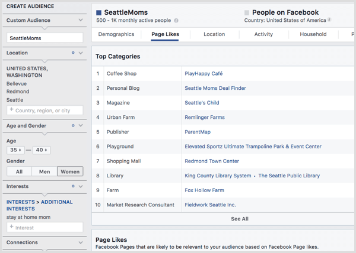Screen dimensions: 356x253
Task: Click the Redmond location entry
Action: [x=18, y=92]
